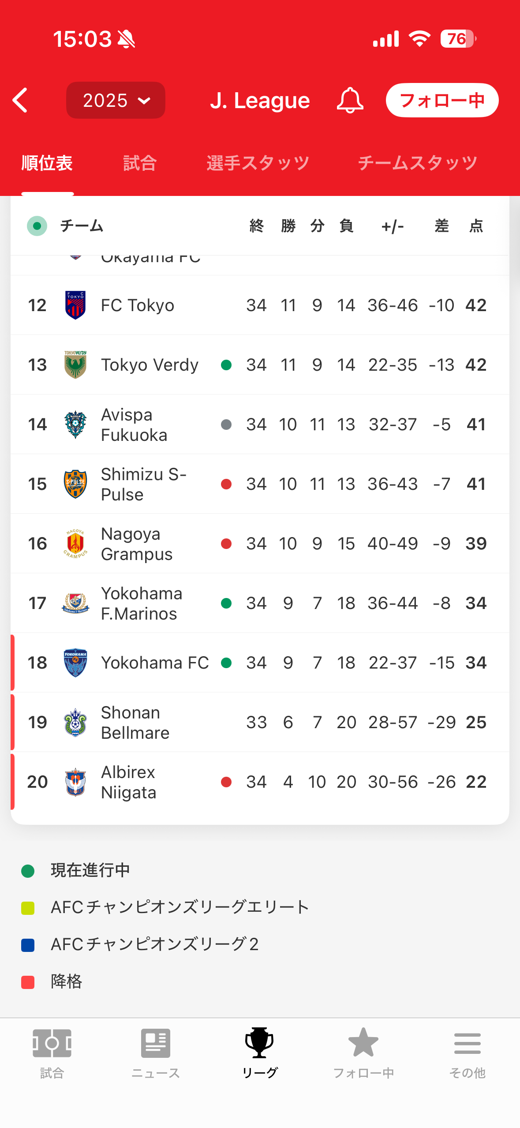Toggle the green live indicator beside チーム
The width and height of the screenshot is (520, 1128).
pos(37,226)
